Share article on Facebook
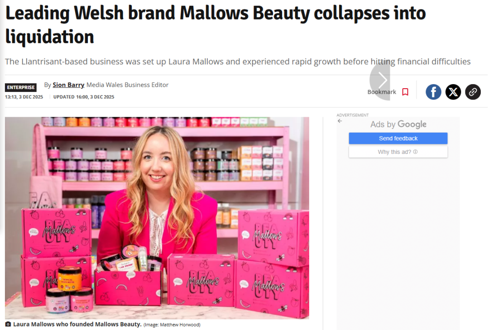 coord(433,92)
